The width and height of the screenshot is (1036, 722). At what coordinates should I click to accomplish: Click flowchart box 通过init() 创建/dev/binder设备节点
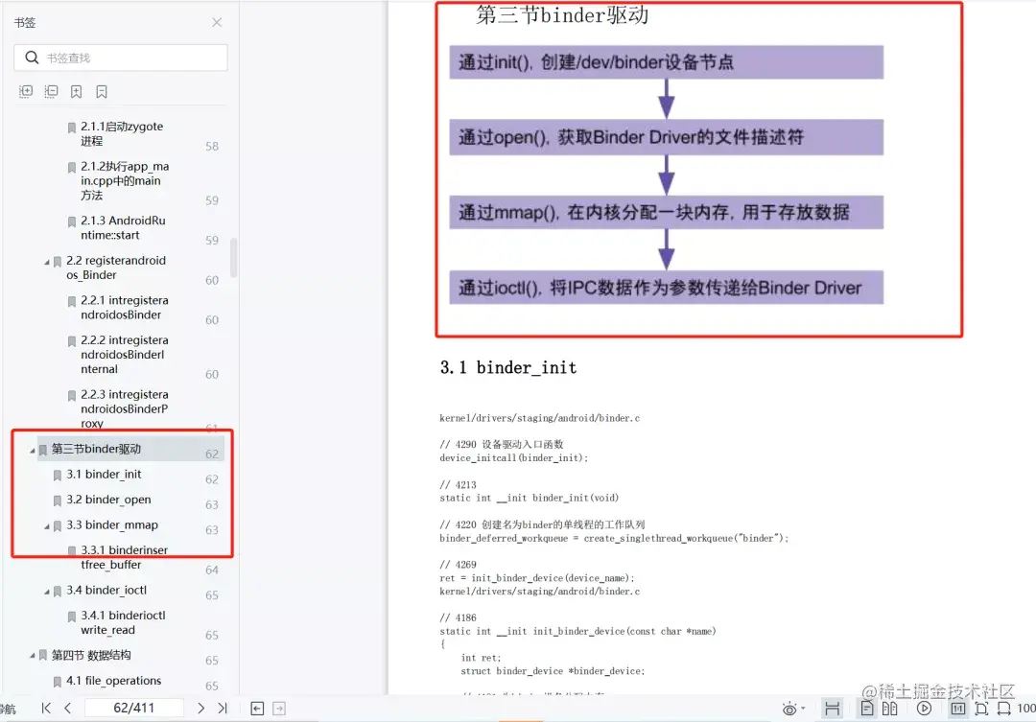click(x=666, y=62)
